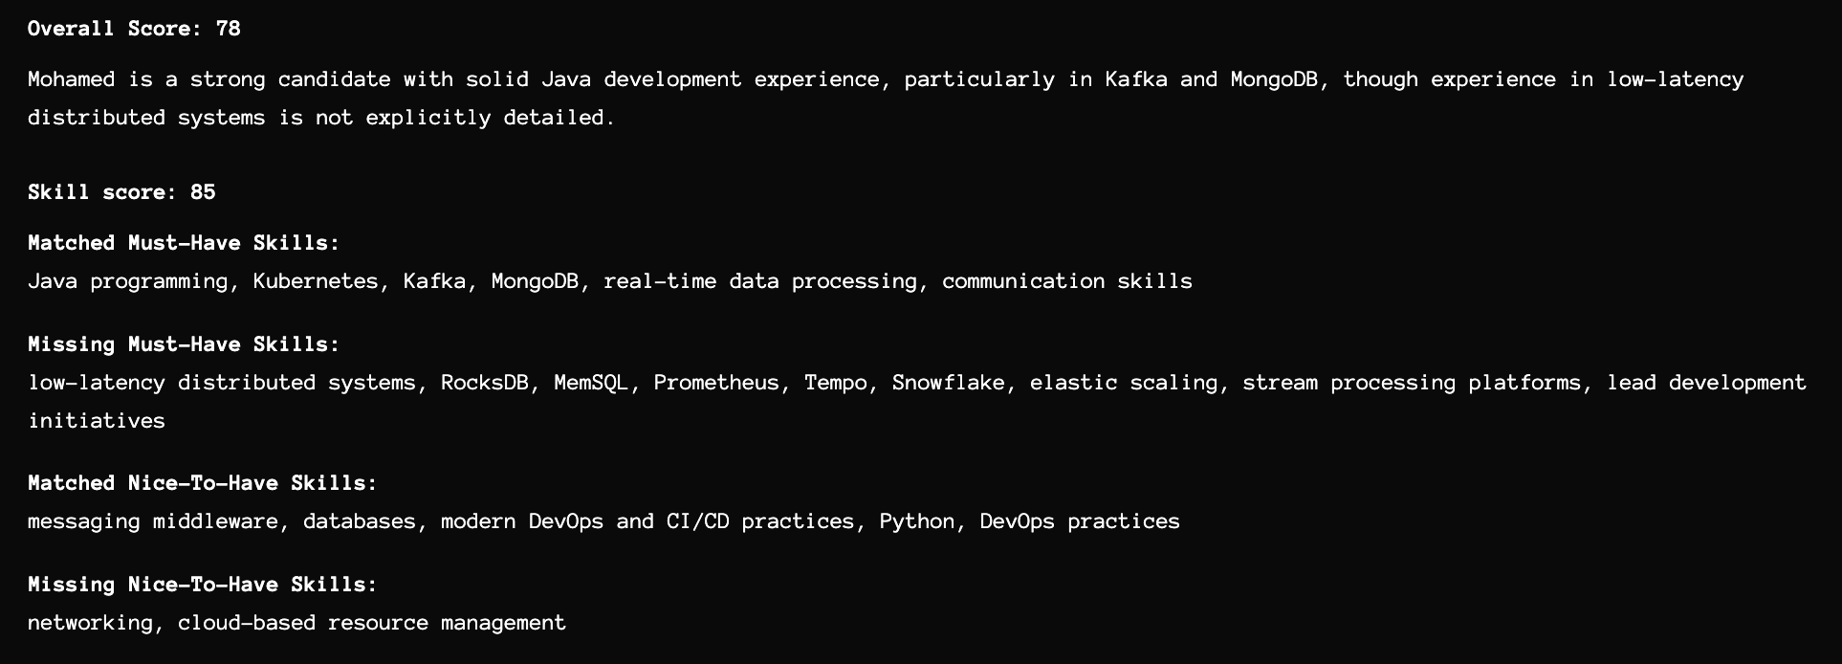Image resolution: width=1842 pixels, height=664 pixels.
Task: Click the MemSQL skill text
Action: point(591,383)
